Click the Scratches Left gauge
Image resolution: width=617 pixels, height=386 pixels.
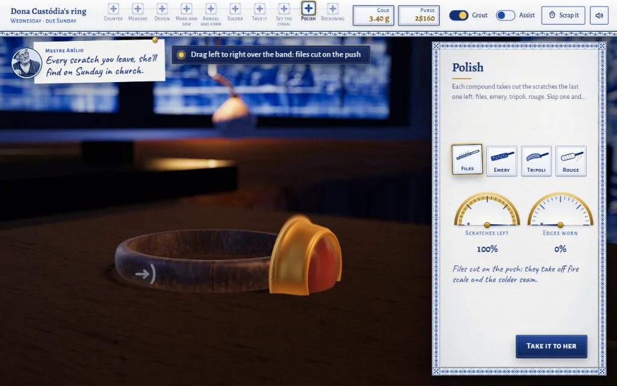coord(487,209)
